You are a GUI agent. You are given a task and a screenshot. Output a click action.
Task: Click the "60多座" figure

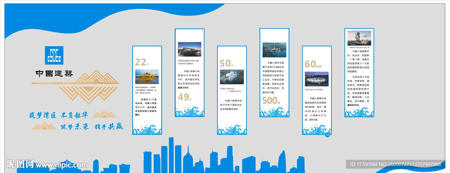(x=313, y=64)
